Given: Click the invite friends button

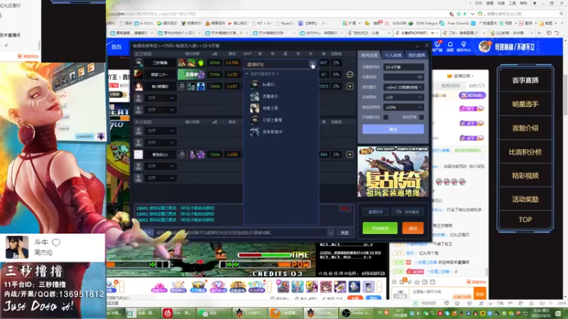Looking at the screenshot, I should coord(376,212).
